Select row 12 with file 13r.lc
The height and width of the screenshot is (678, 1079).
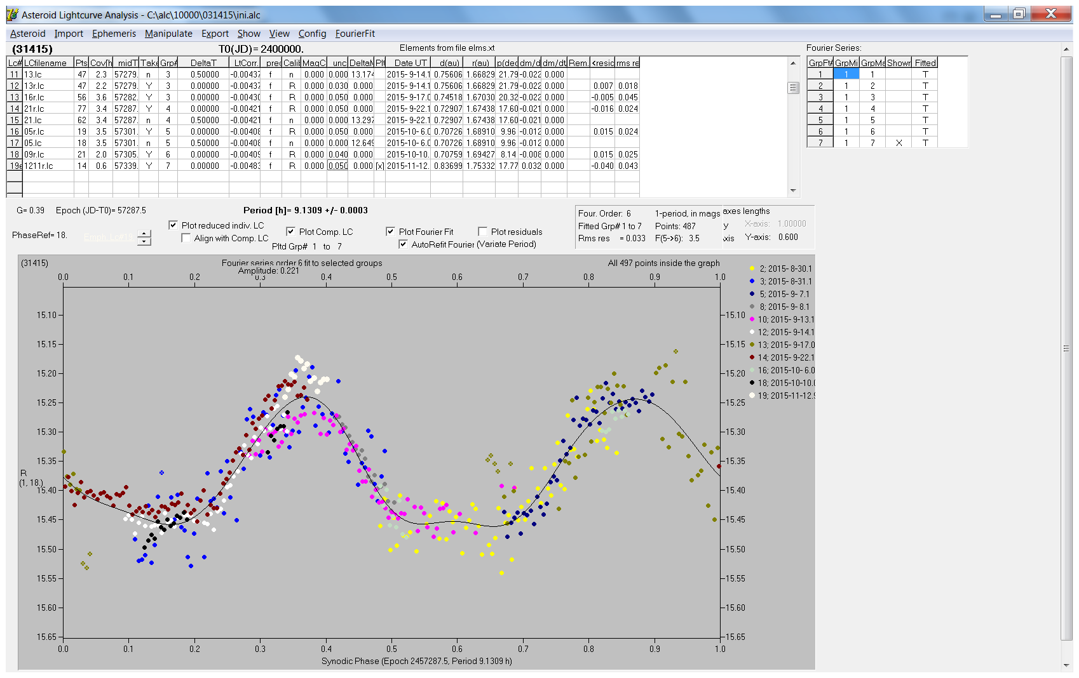pyautogui.click(x=323, y=86)
